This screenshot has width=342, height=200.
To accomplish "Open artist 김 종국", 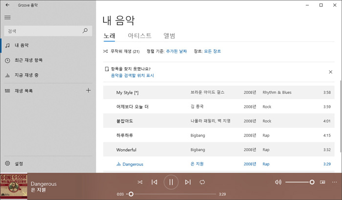I will click(x=197, y=106).
